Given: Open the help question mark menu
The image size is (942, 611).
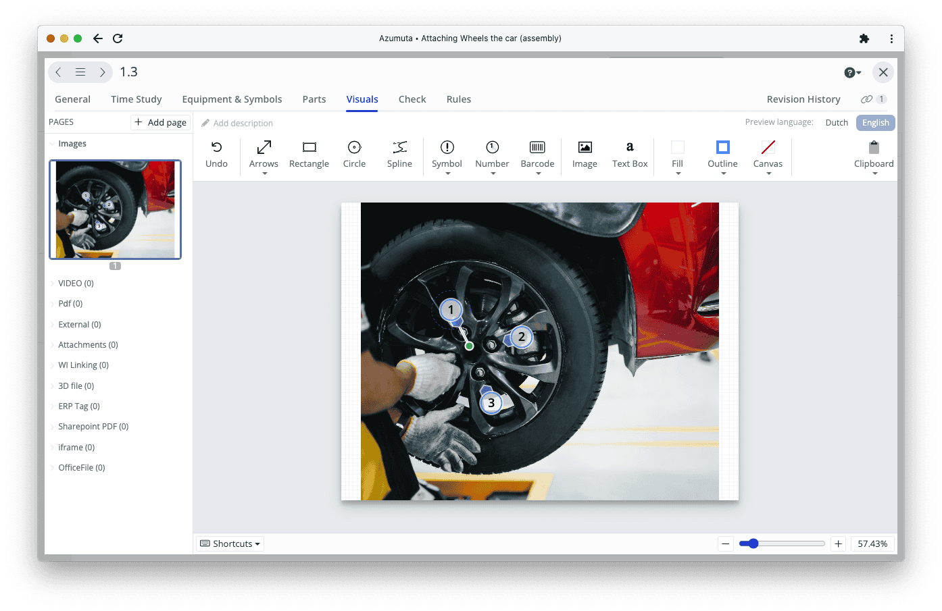Looking at the screenshot, I should click(x=852, y=72).
